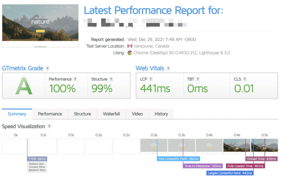Viewport: 293px width, 187px height.
Task: Click the filmstrip frame under first 0.3s
Action: tap(154, 146)
